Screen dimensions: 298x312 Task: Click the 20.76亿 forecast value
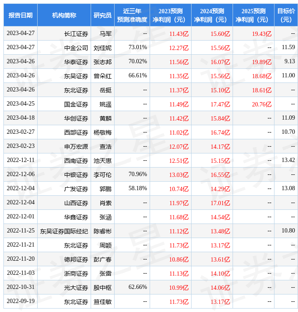pyautogui.click(x=262, y=104)
